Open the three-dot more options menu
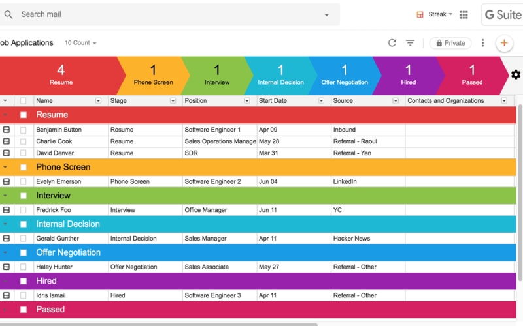Image resolution: width=523 pixels, height=326 pixels. tap(482, 43)
